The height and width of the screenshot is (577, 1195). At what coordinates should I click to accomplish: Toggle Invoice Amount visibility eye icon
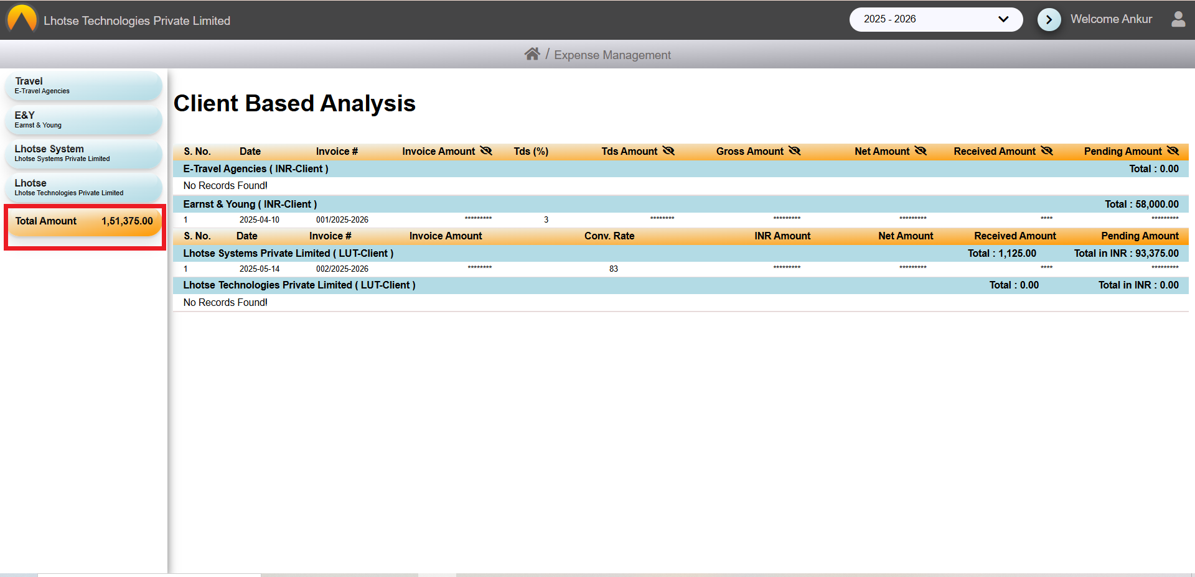pyautogui.click(x=486, y=151)
